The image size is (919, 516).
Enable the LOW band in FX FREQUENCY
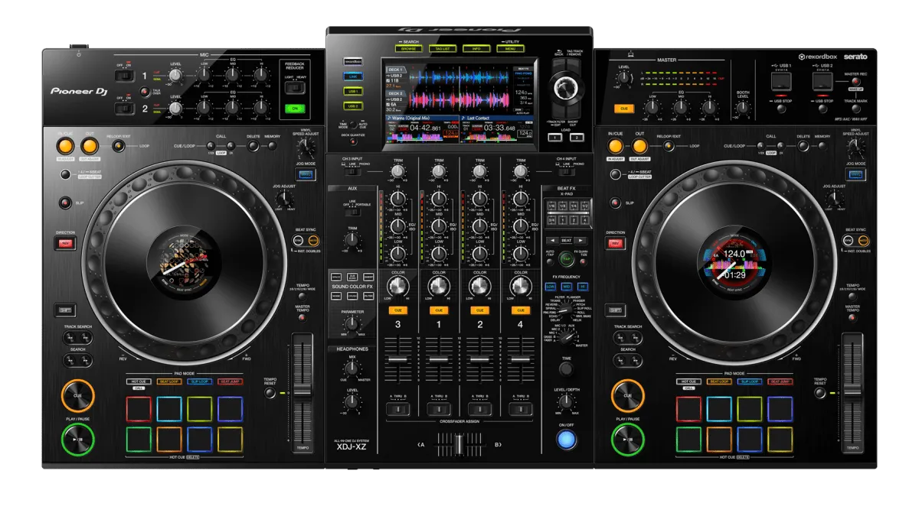(x=551, y=287)
